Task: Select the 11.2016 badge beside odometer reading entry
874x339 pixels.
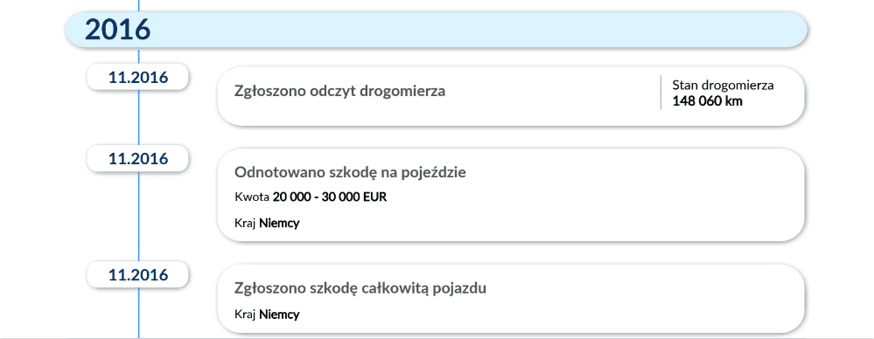Action: pyautogui.click(x=138, y=77)
